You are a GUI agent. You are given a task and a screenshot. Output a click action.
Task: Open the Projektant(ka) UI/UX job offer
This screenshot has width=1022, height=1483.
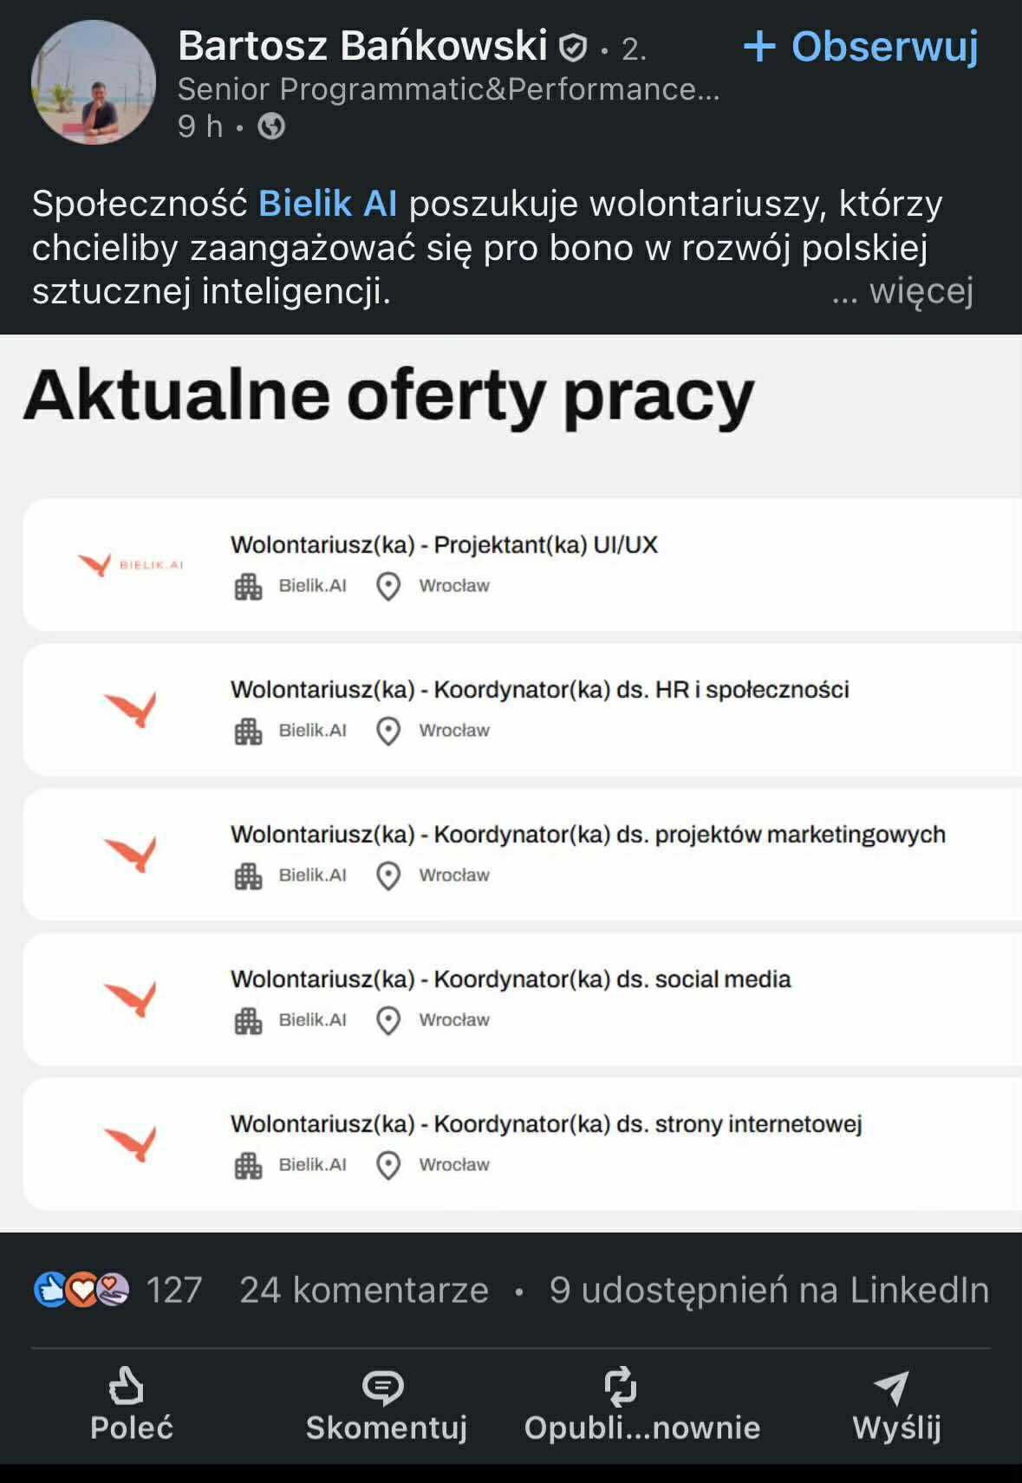pyautogui.click(x=444, y=545)
